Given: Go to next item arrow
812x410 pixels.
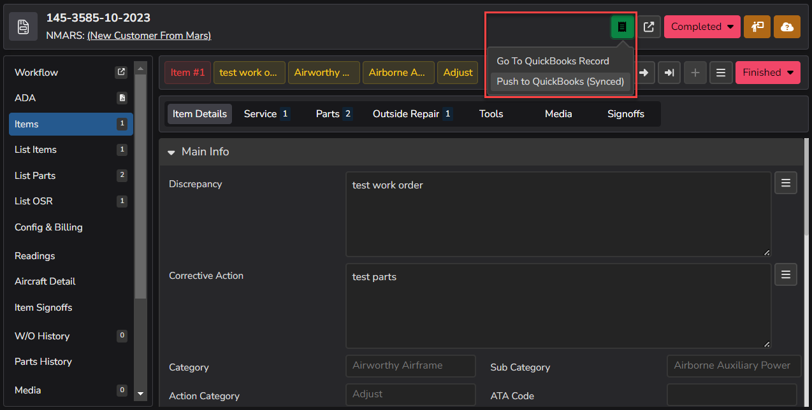Looking at the screenshot, I should pyautogui.click(x=644, y=73).
